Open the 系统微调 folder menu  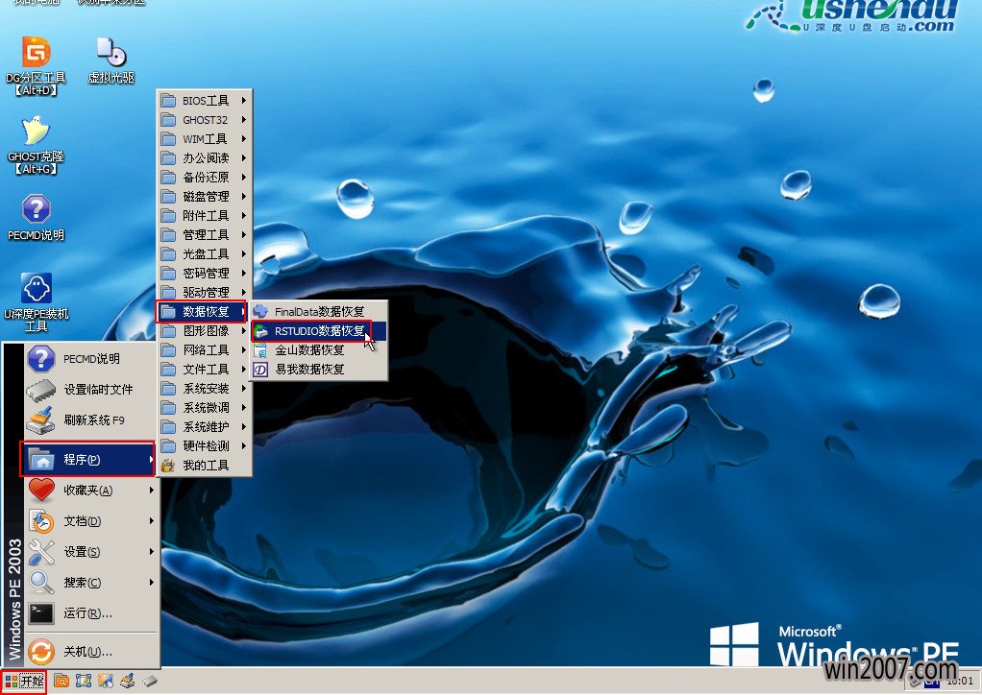(x=204, y=408)
